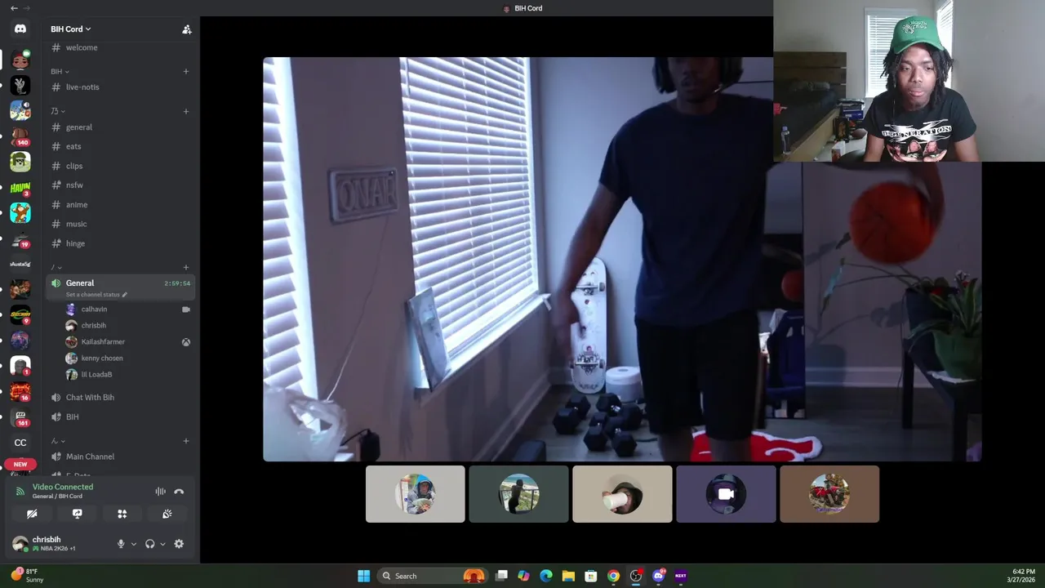This screenshot has height=588, width=1045.
Task: Open the HAVIN server icon
Action: click(x=20, y=188)
